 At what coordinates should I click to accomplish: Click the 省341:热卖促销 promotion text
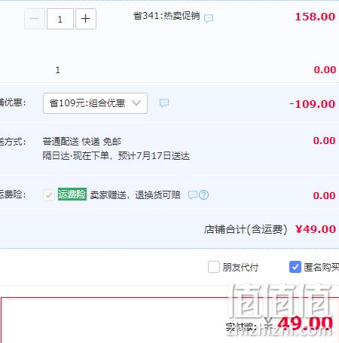(166, 16)
